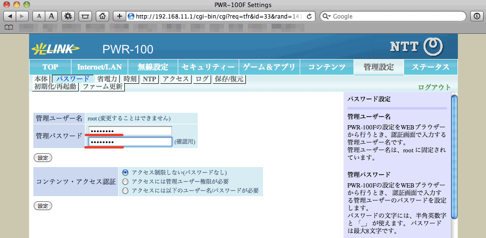
Task: Click 設定 button below access authentication options
Action: point(43,206)
